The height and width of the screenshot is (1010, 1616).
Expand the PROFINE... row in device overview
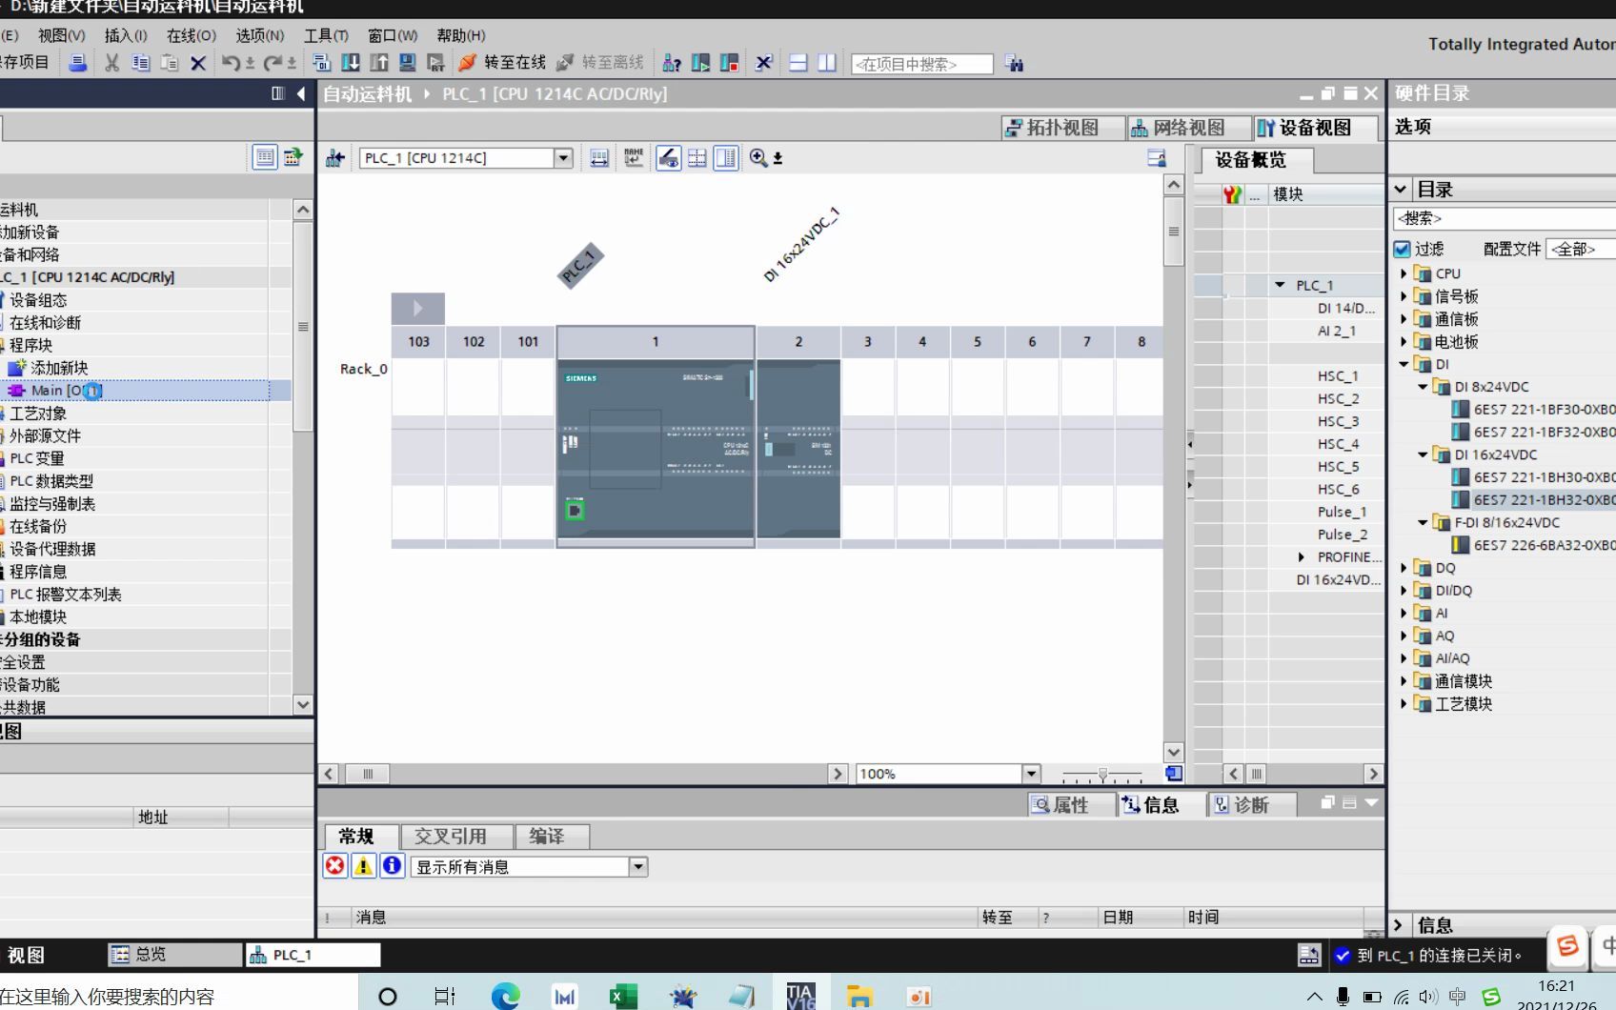[x=1301, y=557]
